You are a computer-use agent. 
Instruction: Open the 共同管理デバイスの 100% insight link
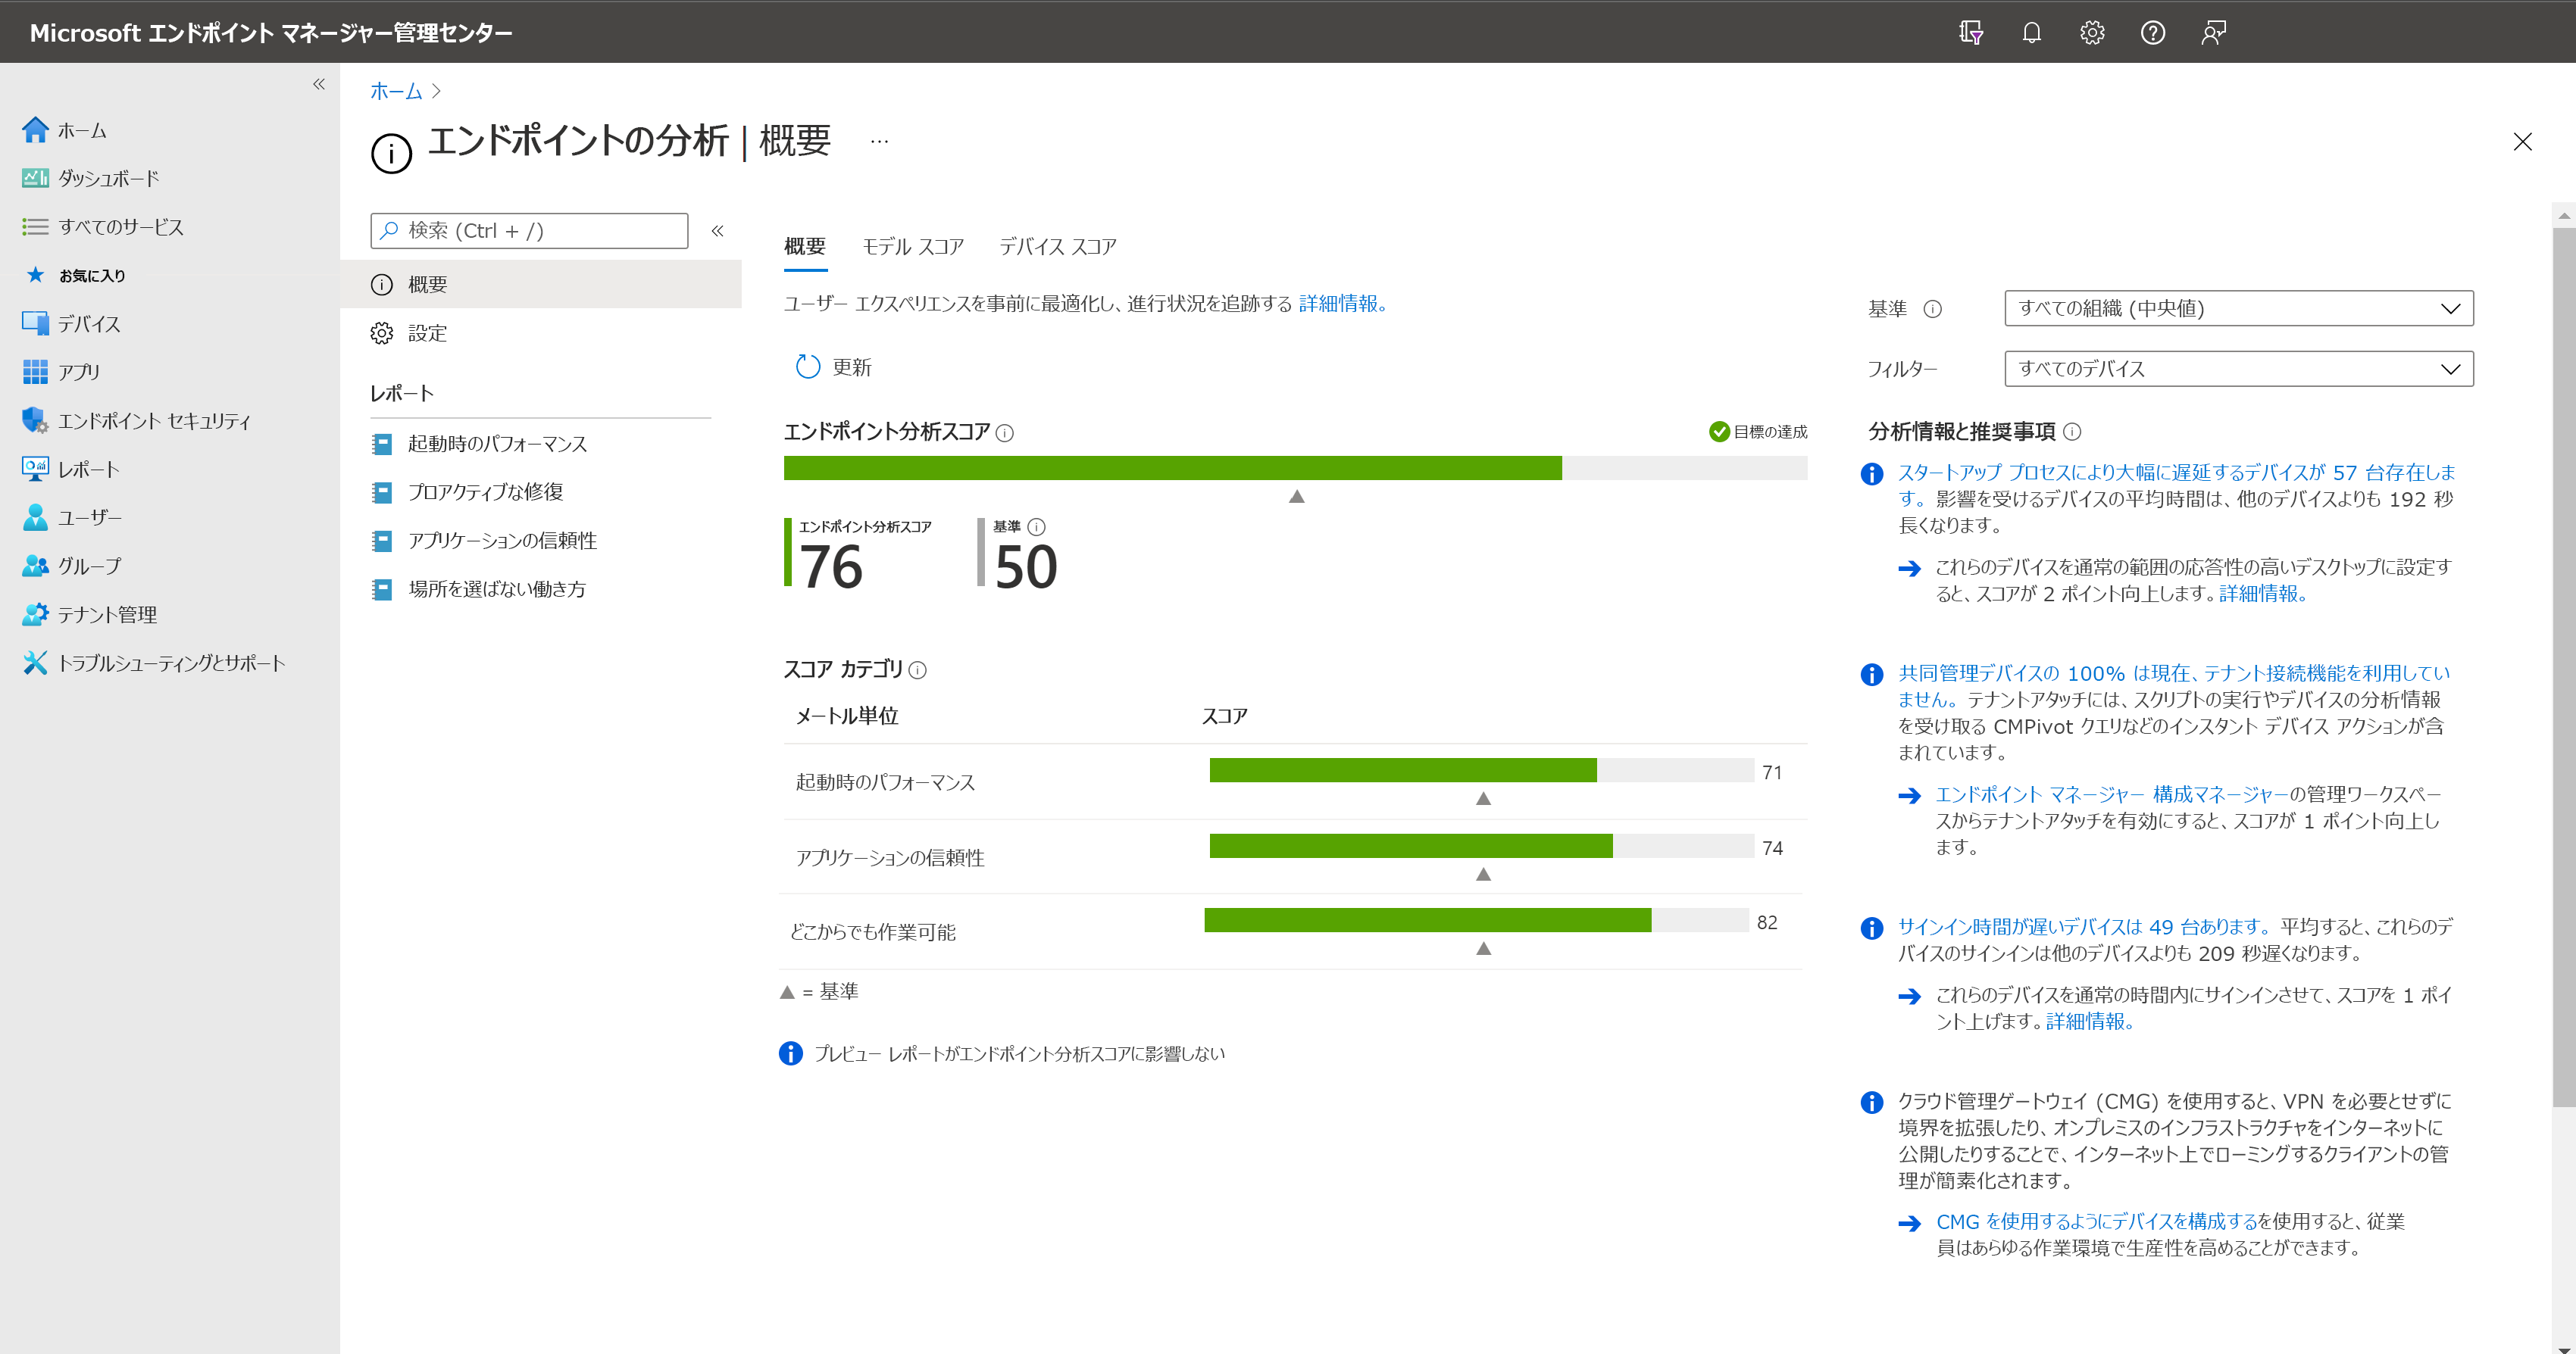pos(2174,685)
